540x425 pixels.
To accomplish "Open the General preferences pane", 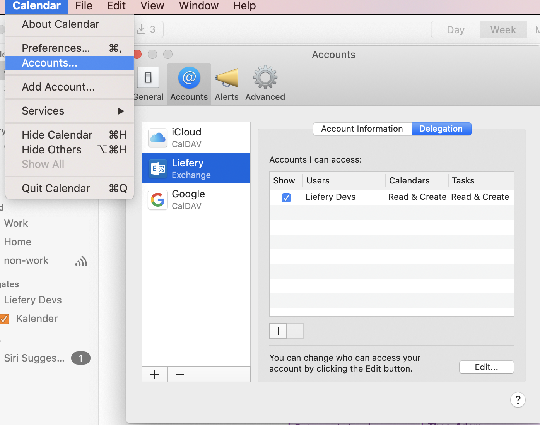I will tap(149, 84).
